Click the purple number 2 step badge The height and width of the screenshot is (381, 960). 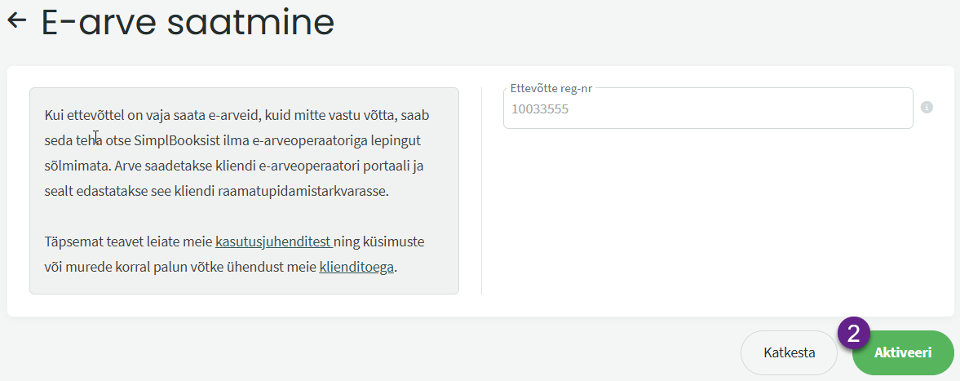click(853, 333)
